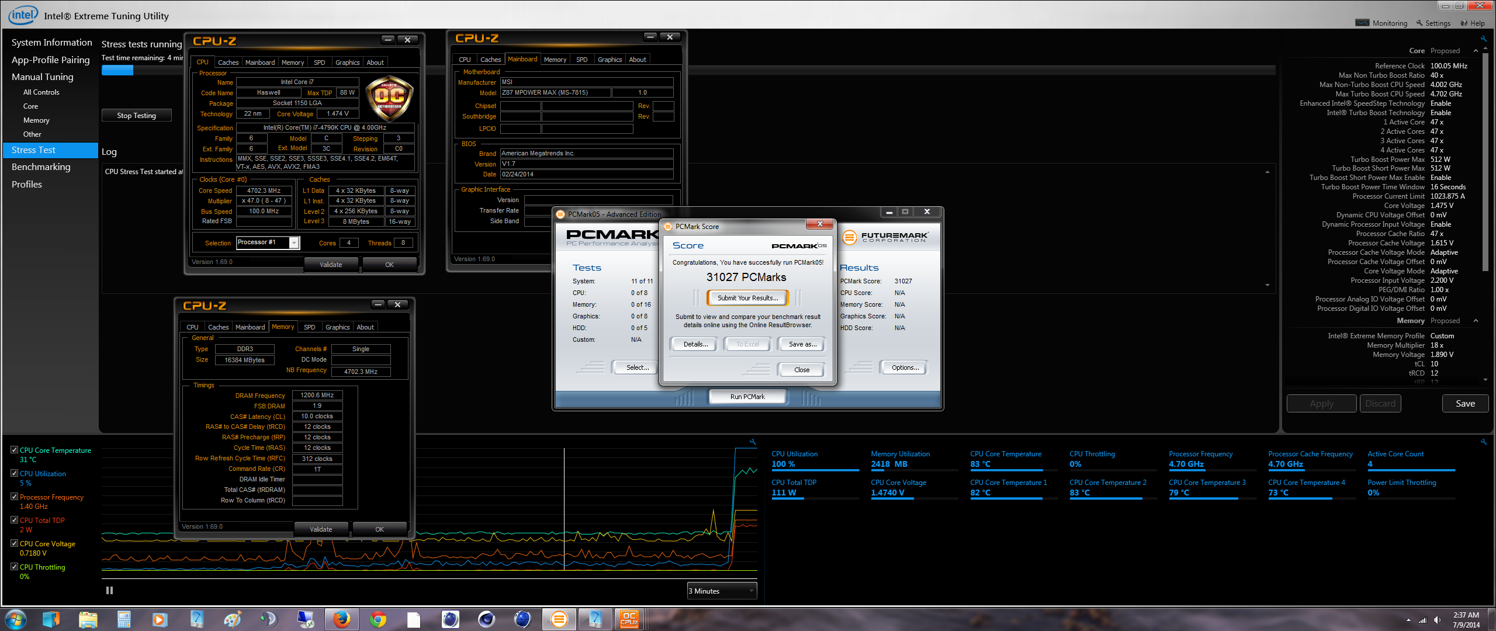Click Options button in PCMark05 Results
1496x631 pixels.
point(905,367)
